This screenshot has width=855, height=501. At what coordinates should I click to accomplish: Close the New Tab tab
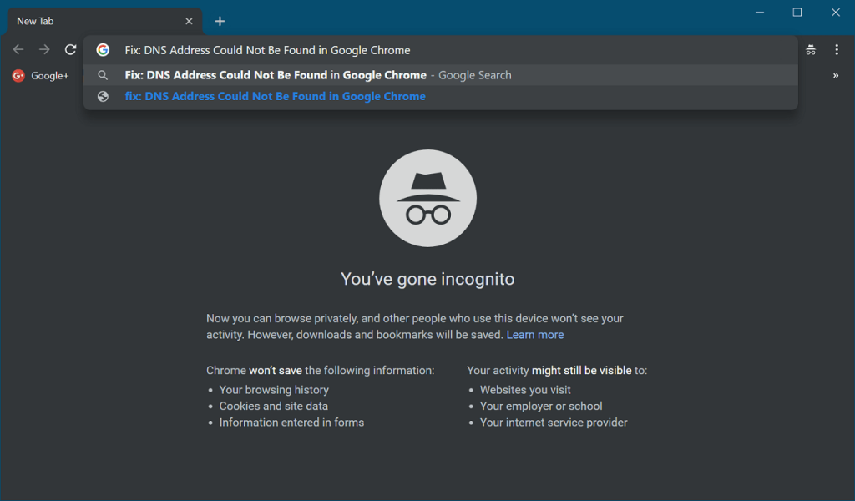tap(189, 21)
